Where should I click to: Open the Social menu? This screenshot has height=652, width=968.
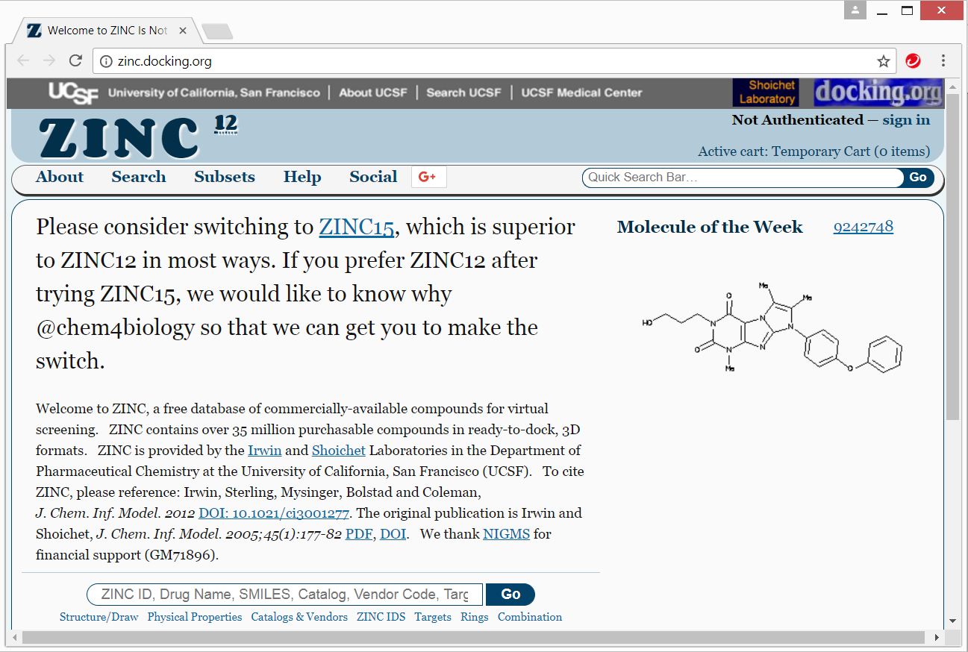click(x=373, y=177)
